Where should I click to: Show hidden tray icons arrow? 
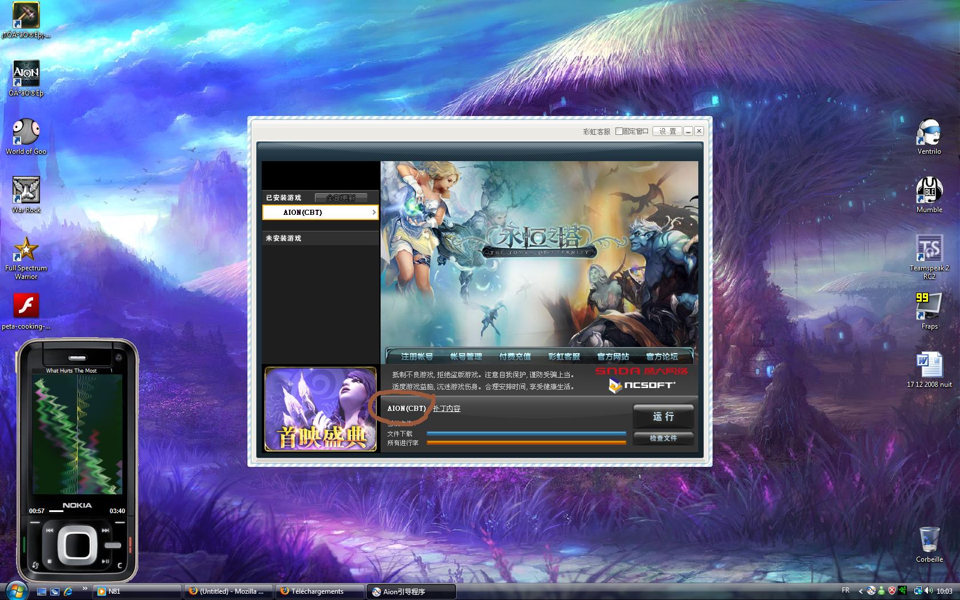(x=861, y=591)
